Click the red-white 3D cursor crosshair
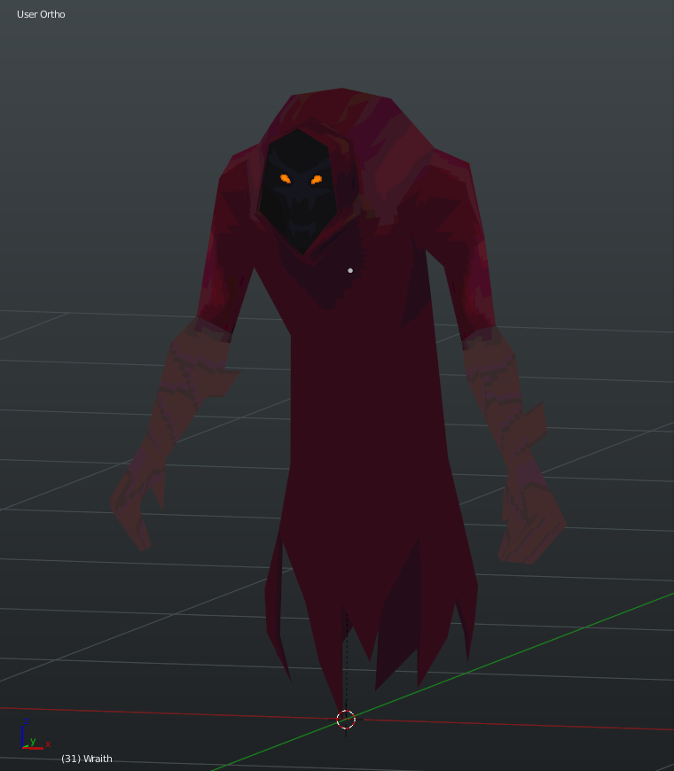The height and width of the screenshot is (771, 674). tap(346, 720)
